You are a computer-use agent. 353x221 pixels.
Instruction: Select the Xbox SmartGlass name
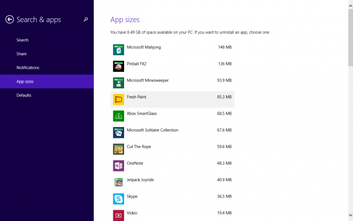tap(142, 113)
